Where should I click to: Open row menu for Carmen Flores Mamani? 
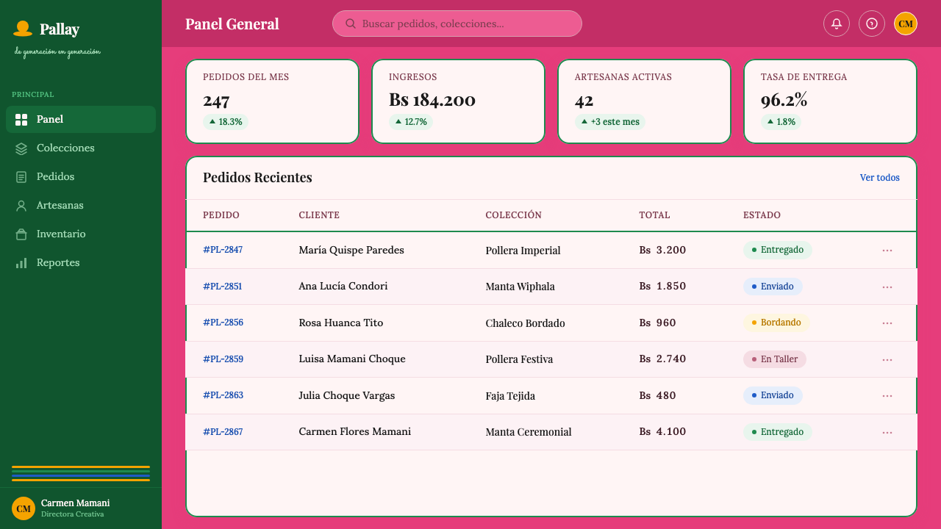click(887, 433)
